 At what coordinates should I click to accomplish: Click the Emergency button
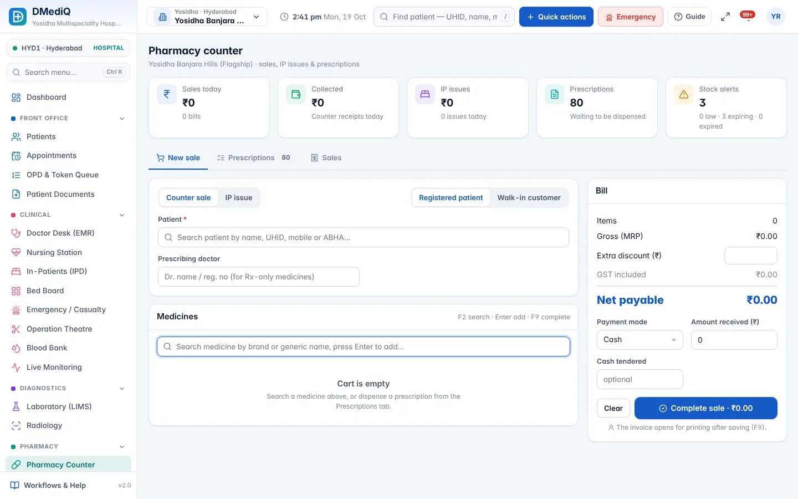[630, 17]
